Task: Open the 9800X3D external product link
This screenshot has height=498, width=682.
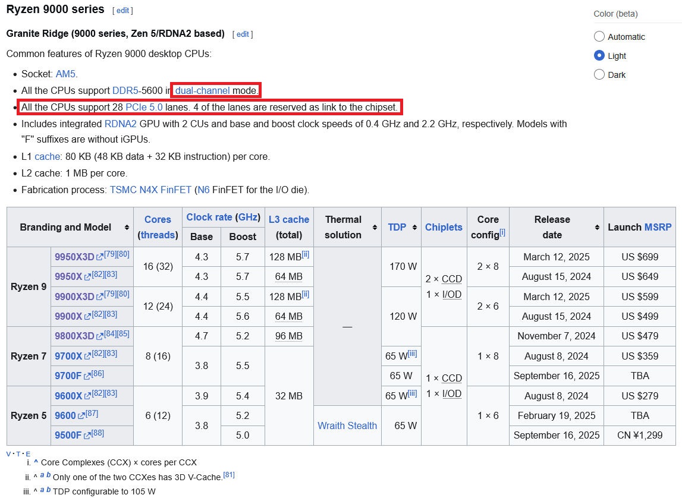Action: click(x=78, y=336)
